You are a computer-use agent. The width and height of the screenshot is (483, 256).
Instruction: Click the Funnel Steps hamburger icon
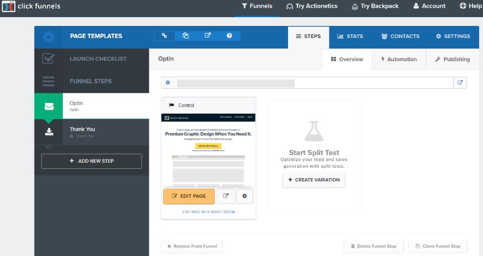[x=48, y=82]
